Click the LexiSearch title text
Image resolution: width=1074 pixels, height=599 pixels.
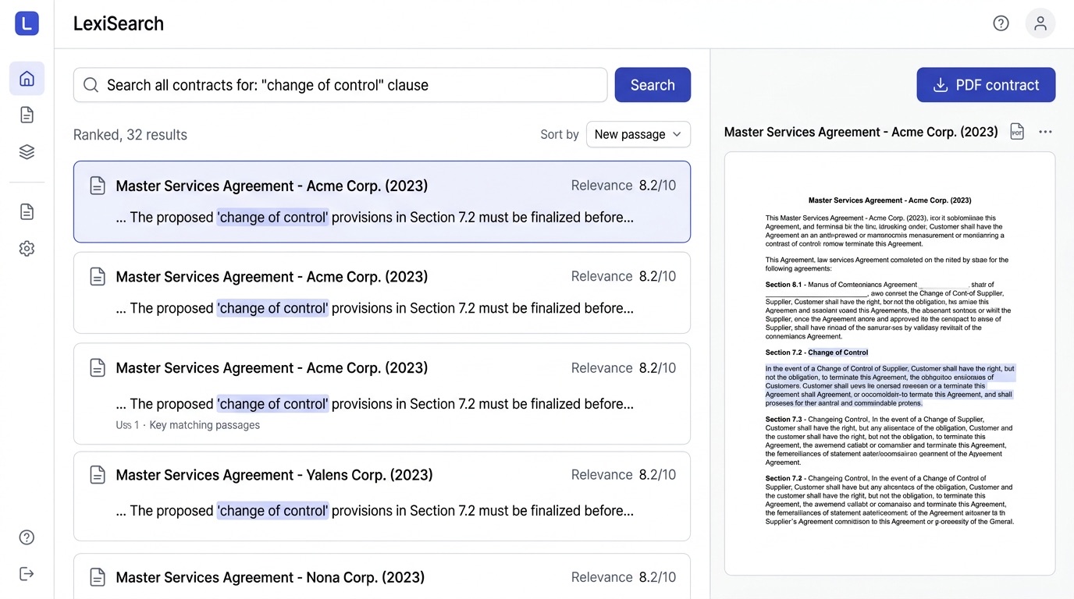click(x=119, y=23)
